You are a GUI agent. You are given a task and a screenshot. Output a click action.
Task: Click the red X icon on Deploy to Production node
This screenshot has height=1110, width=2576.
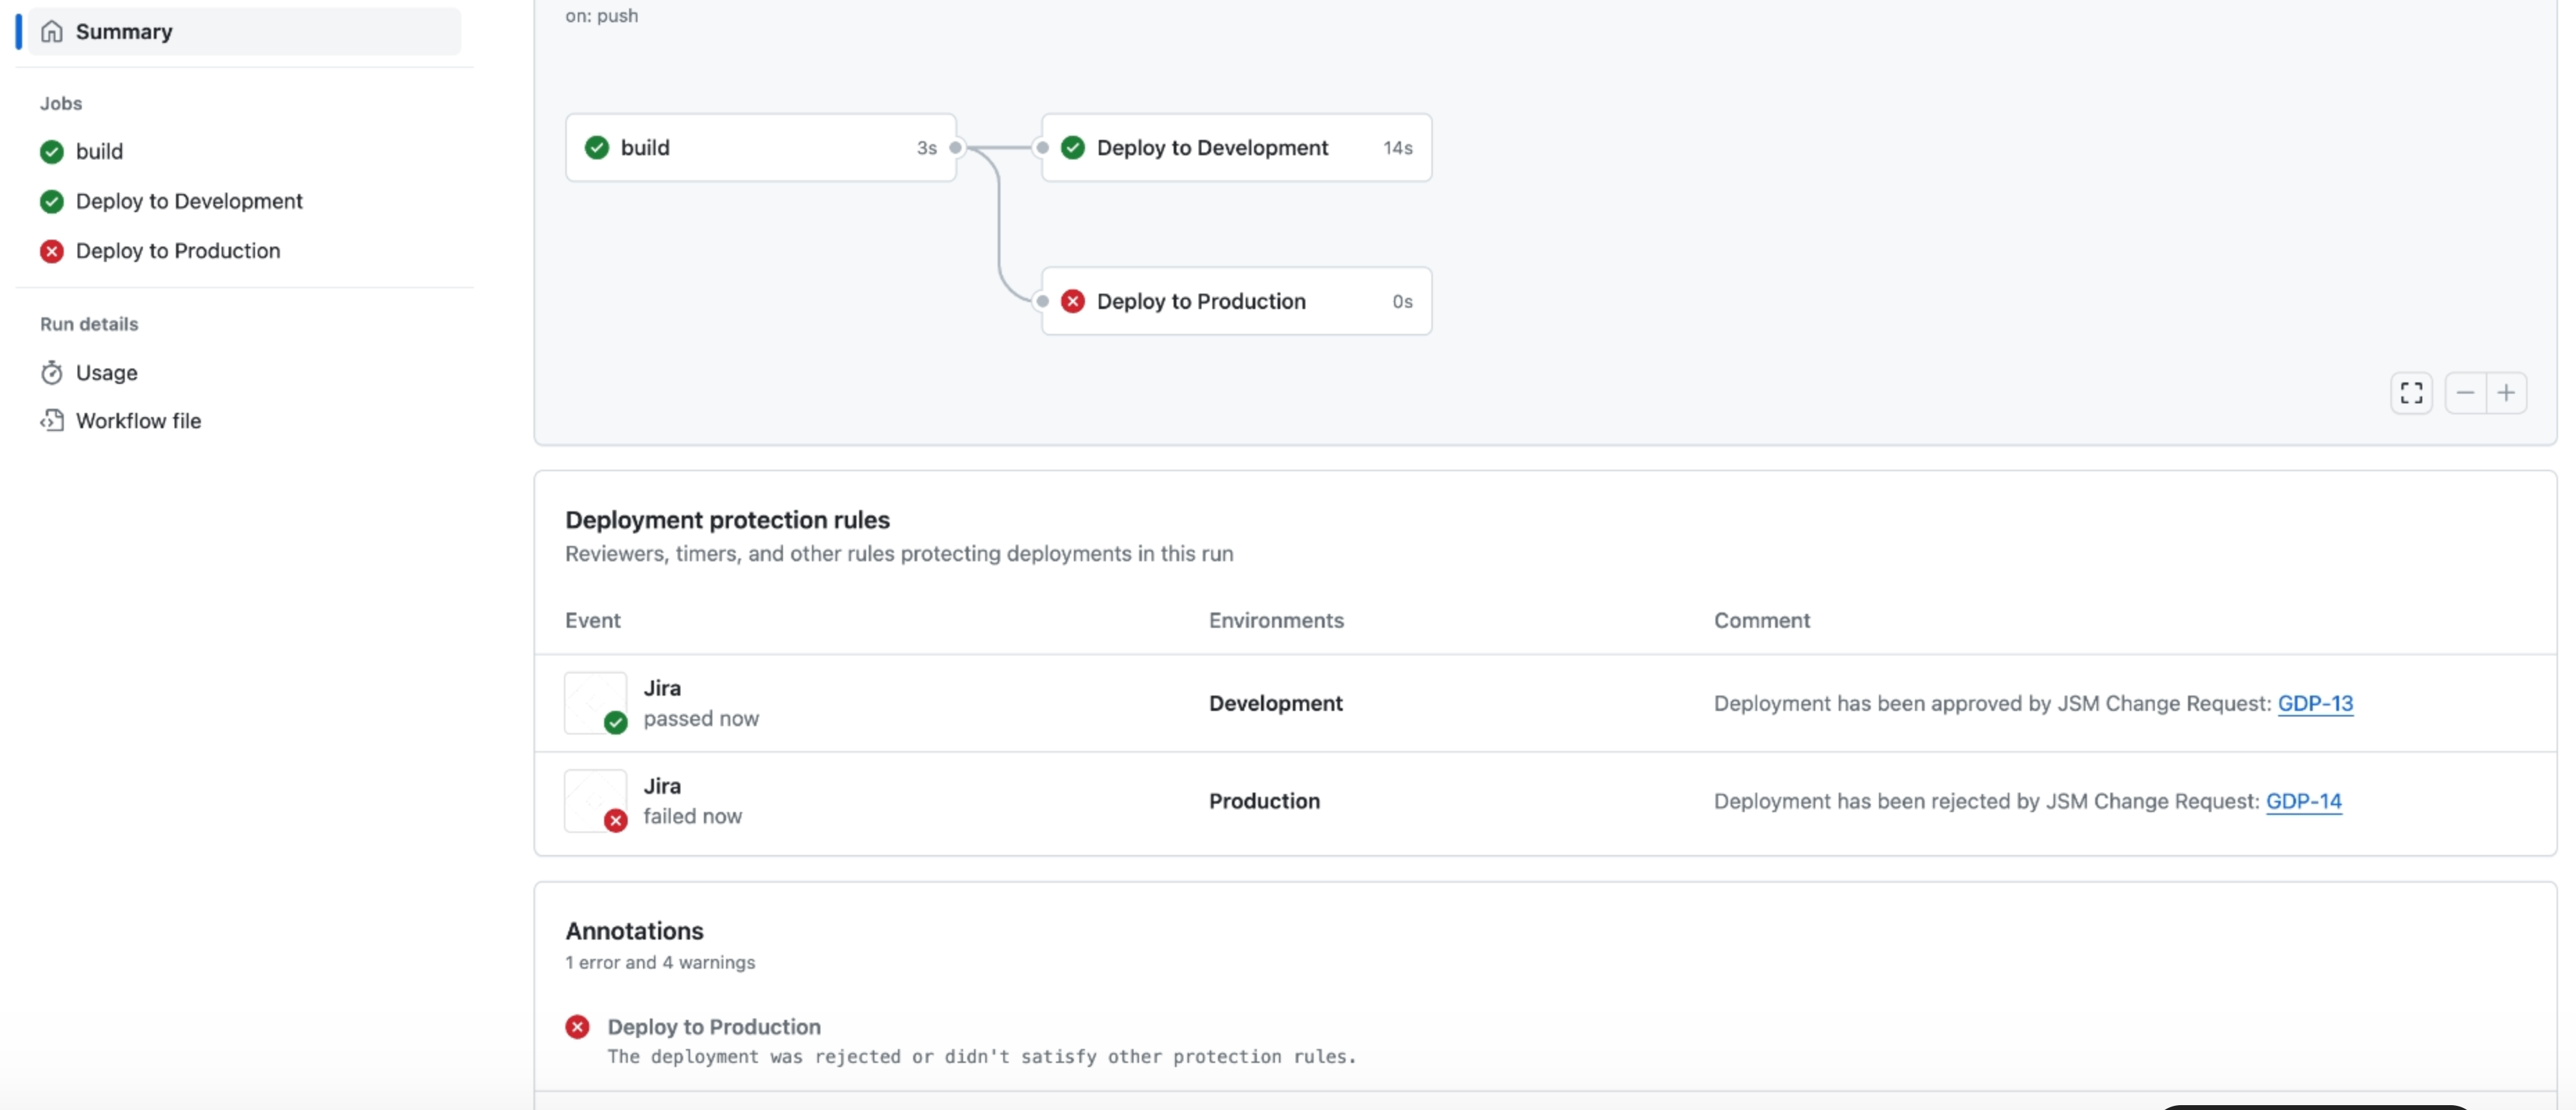coord(1073,301)
